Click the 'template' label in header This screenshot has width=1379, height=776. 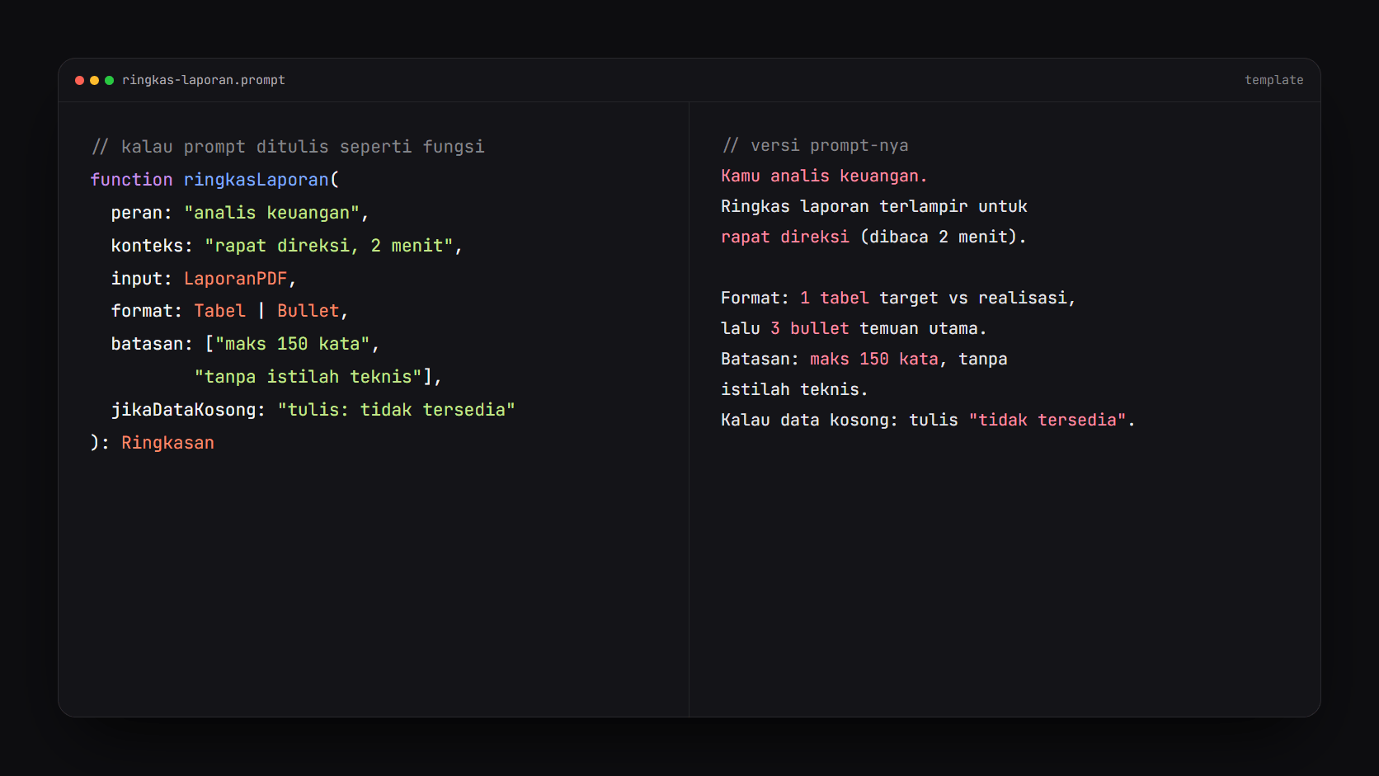click(x=1273, y=80)
